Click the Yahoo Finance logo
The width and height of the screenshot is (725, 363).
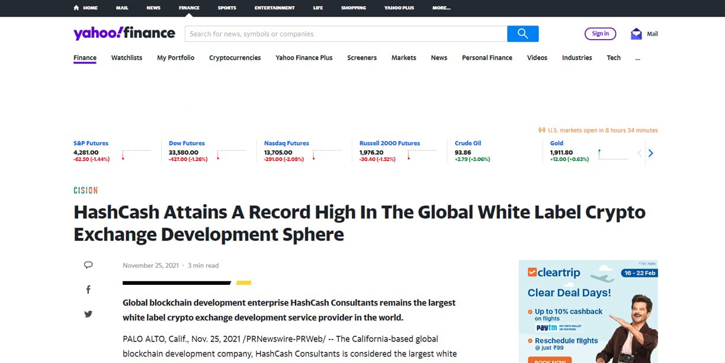pos(124,33)
